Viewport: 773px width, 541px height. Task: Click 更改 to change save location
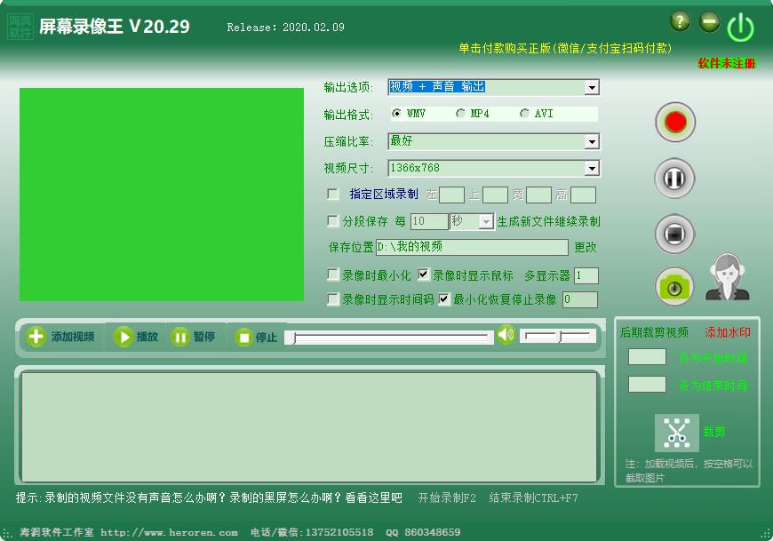[x=586, y=247]
